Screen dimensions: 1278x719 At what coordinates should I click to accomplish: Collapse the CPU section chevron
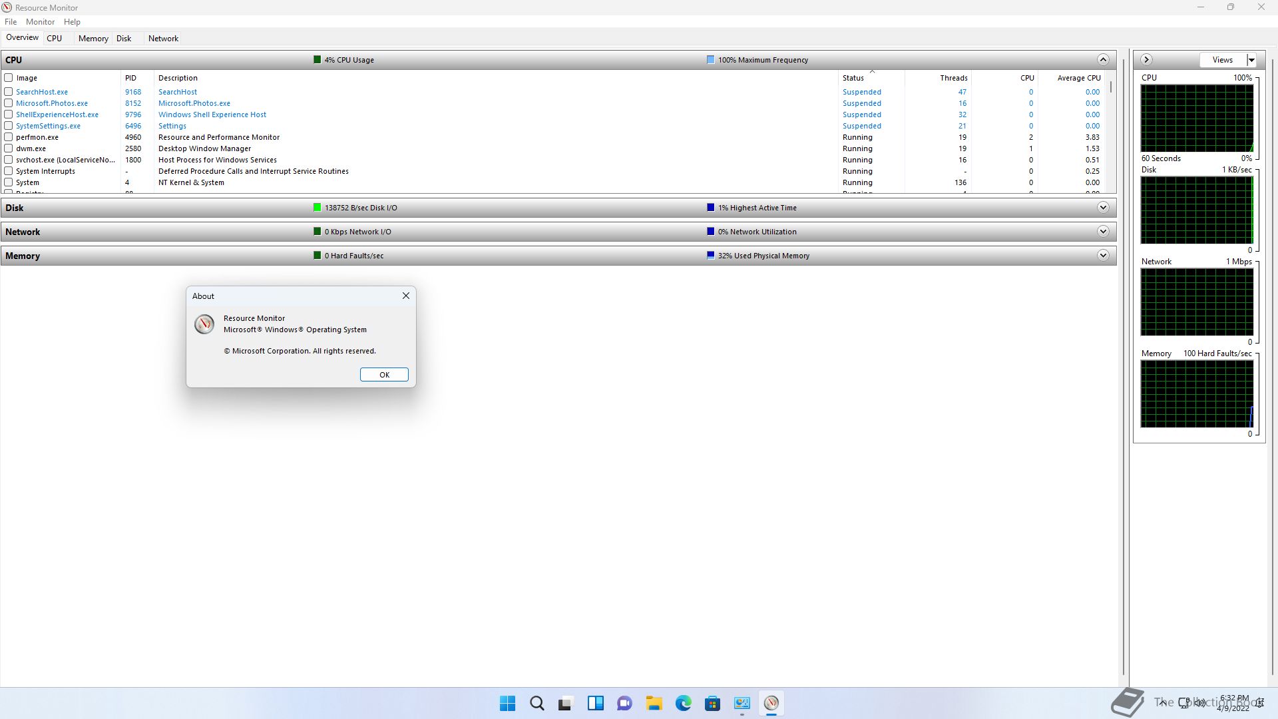(x=1103, y=60)
